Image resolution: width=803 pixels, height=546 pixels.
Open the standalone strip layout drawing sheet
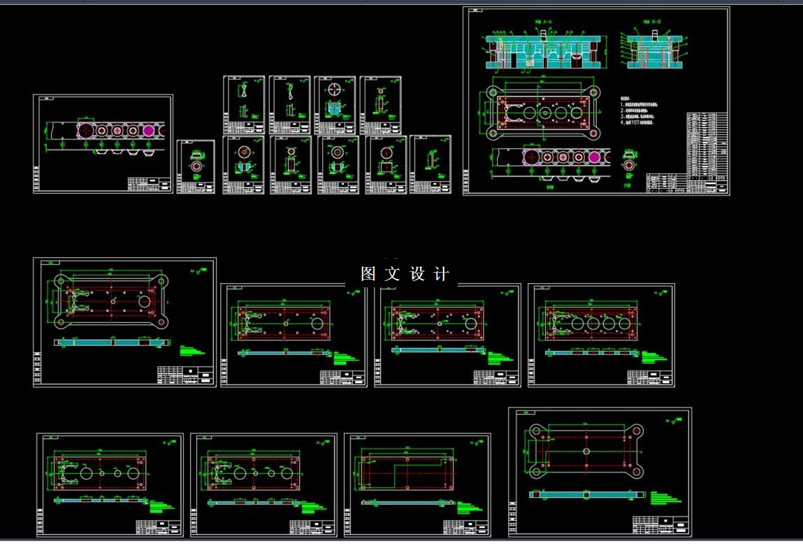[x=103, y=144]
